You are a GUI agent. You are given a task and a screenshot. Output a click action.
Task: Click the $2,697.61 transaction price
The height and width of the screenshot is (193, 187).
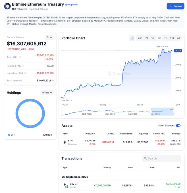(127, 186)
